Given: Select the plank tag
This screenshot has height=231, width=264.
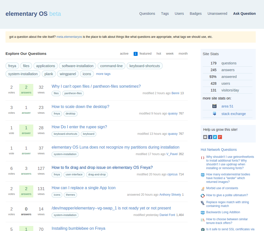Looking at the screenshot, I should coord(49,74).
